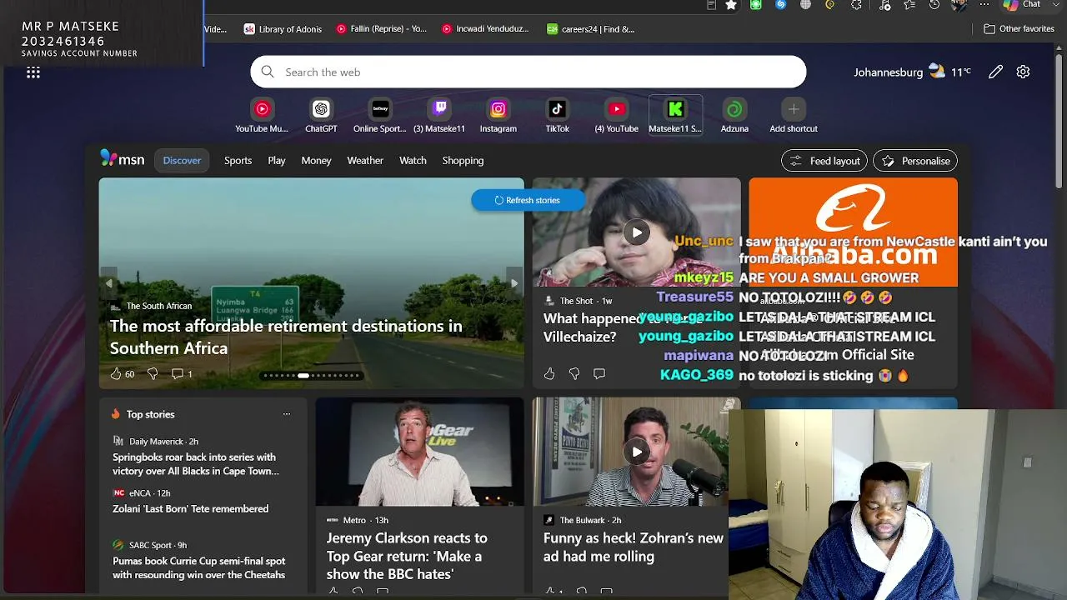Open the msn logo home link

[x=123, y=159]
